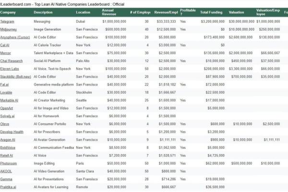Select the Stockholm location cell
The width and height of the screenshot is (288, 192).
84,93
